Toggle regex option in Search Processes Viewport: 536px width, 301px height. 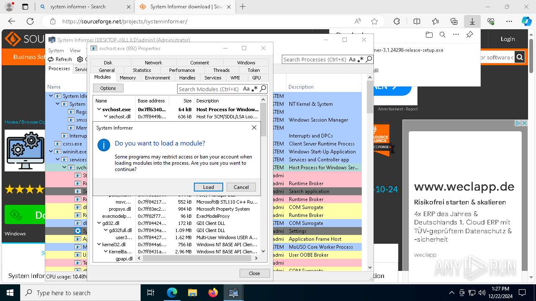[361, 59]
